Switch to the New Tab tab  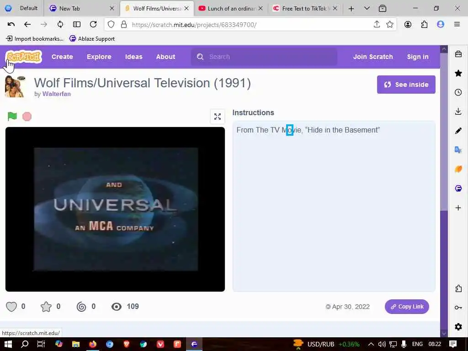point(82,8)
